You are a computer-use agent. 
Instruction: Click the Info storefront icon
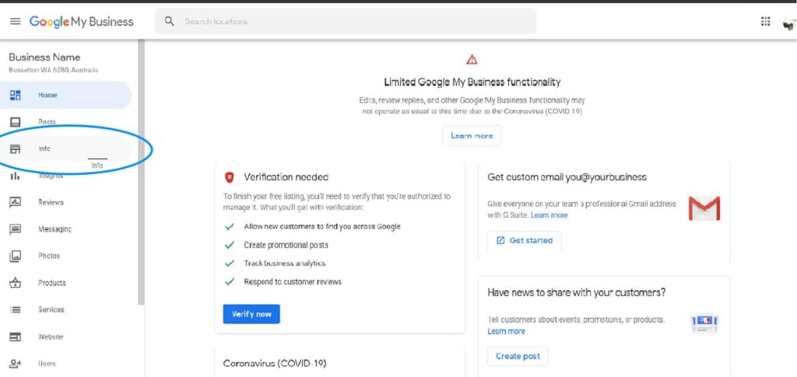coord(16,148)
